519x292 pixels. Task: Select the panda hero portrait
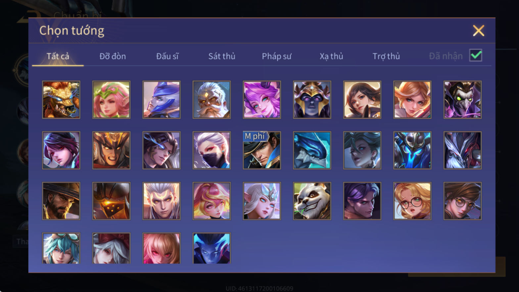312,201
